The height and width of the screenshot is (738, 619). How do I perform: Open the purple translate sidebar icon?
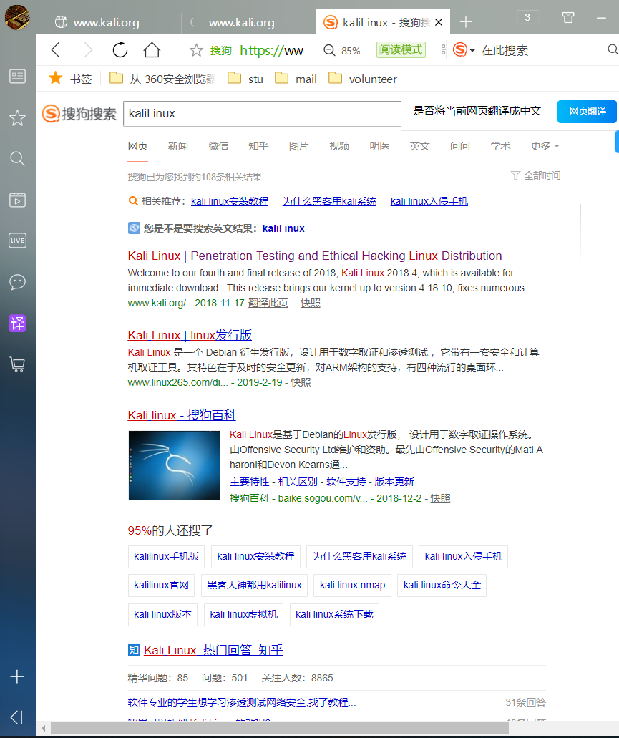[17, 324]
